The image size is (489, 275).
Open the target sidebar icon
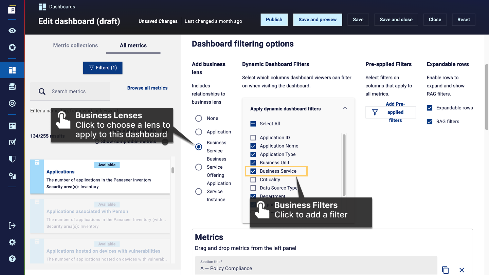[x=12, y=103]
